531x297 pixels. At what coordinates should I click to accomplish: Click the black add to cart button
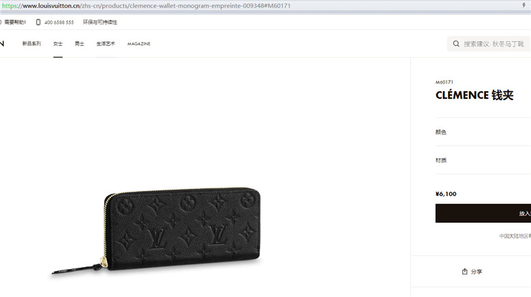point(483,213)
